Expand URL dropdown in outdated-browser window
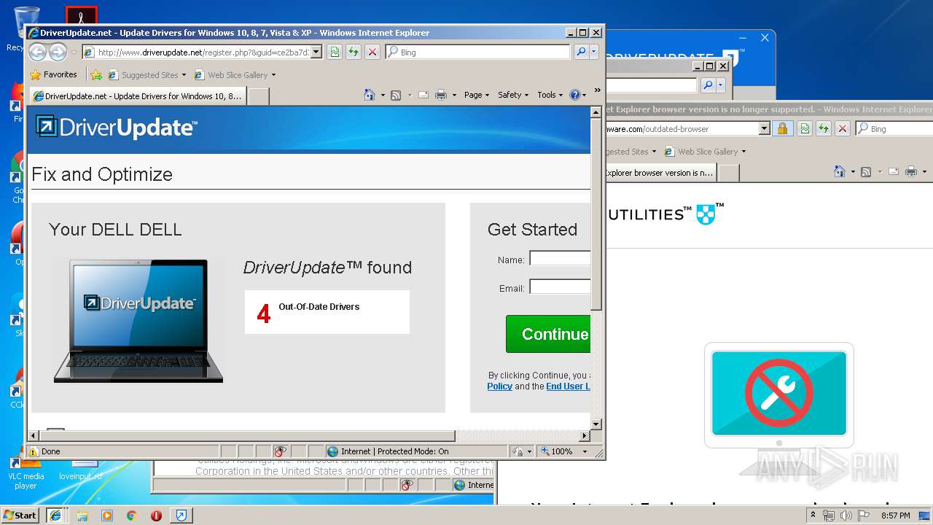933x525 pixels. [x=764, y=128]
